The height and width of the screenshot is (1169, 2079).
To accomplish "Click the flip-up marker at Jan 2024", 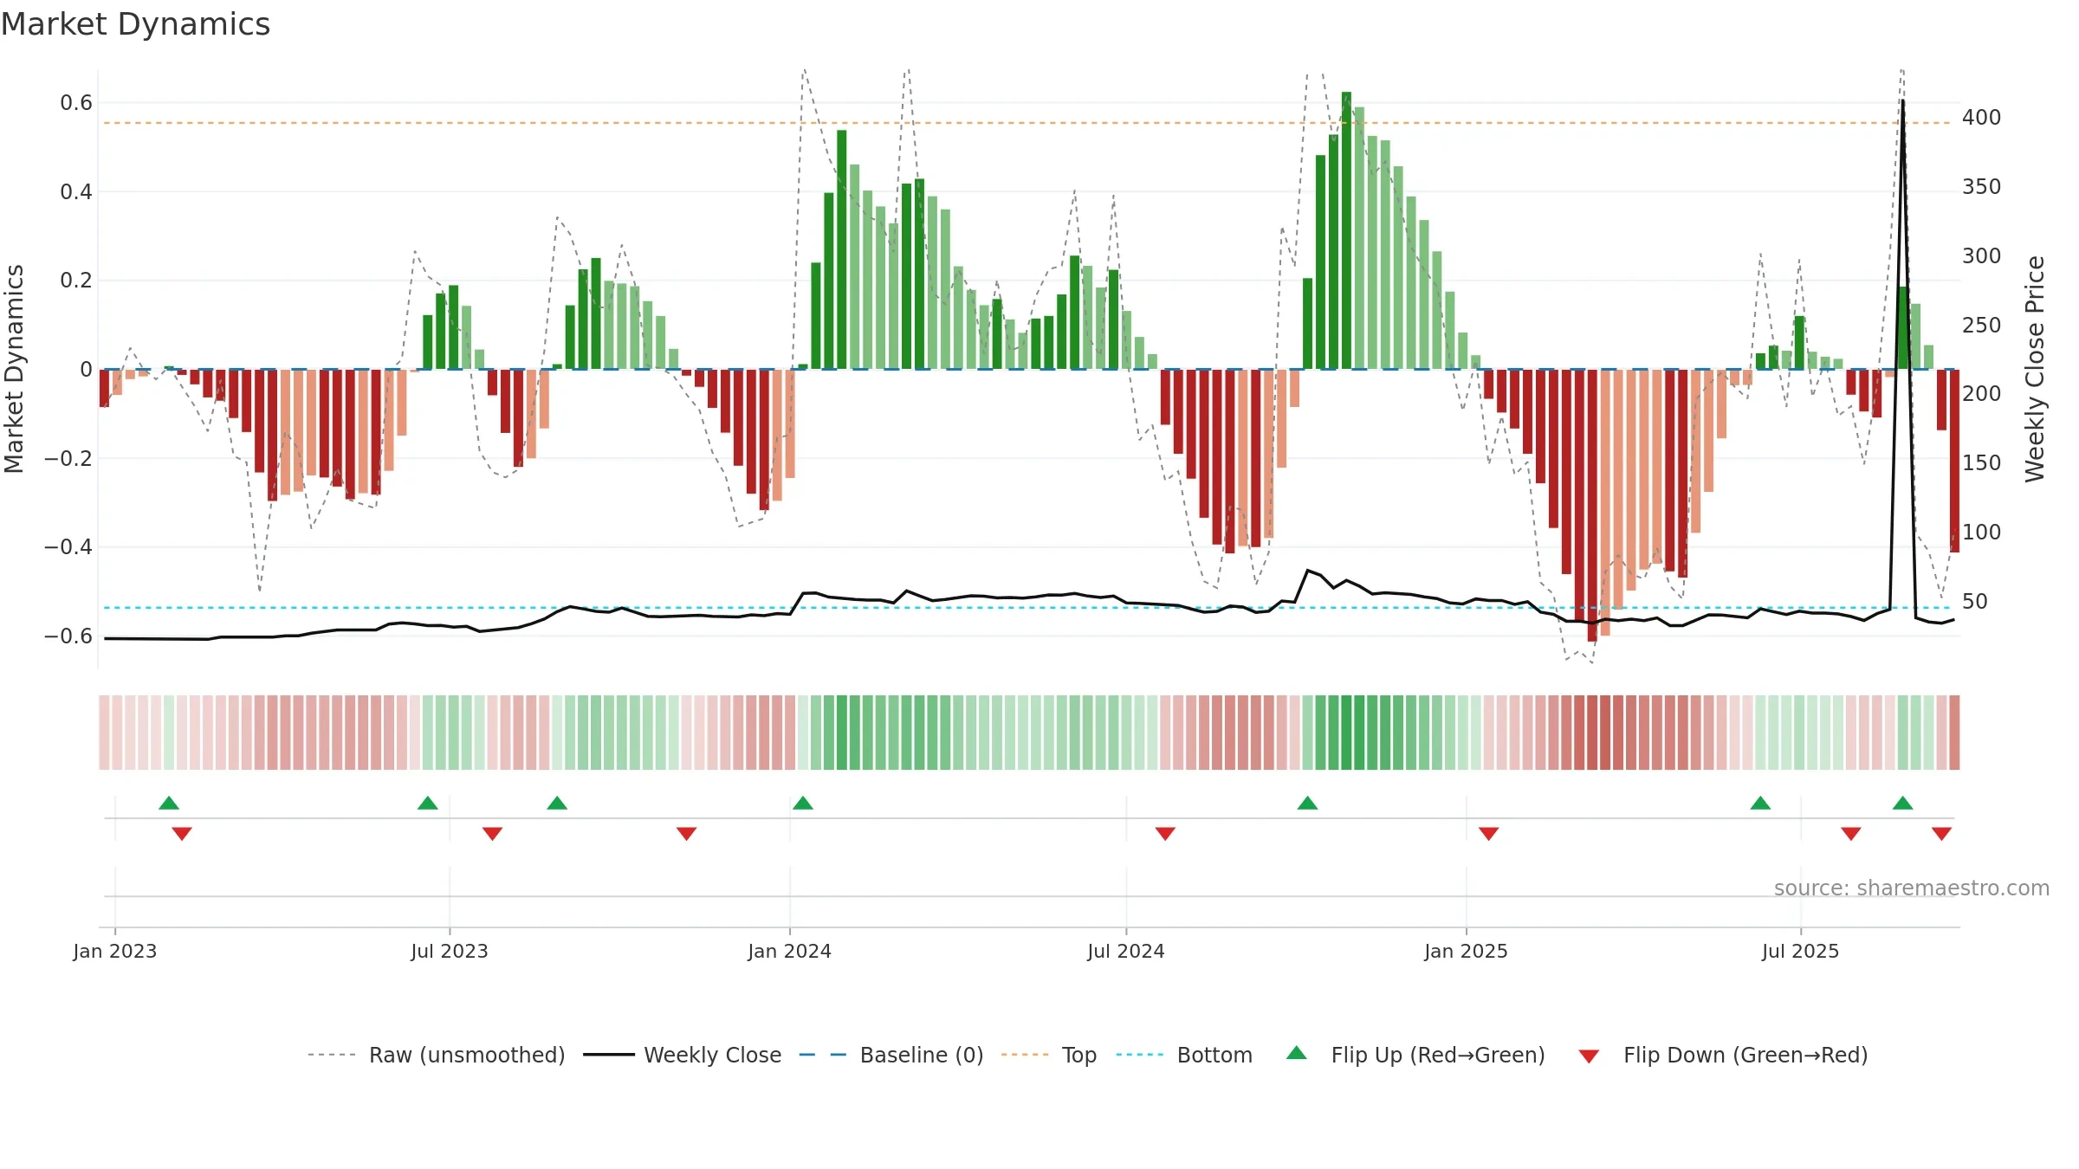I will 803,803.
